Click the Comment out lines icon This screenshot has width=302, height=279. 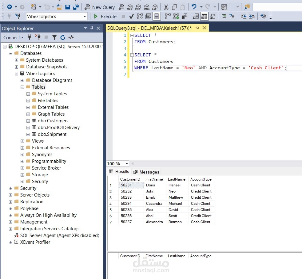point(224,16)
